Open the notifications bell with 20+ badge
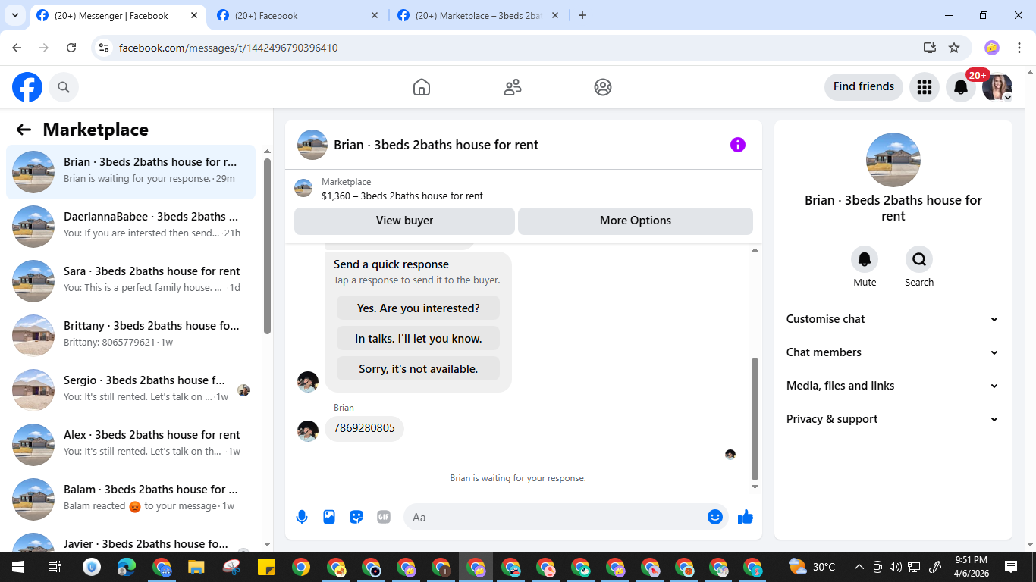This screenshot has width=1036, height=582. 961,87
